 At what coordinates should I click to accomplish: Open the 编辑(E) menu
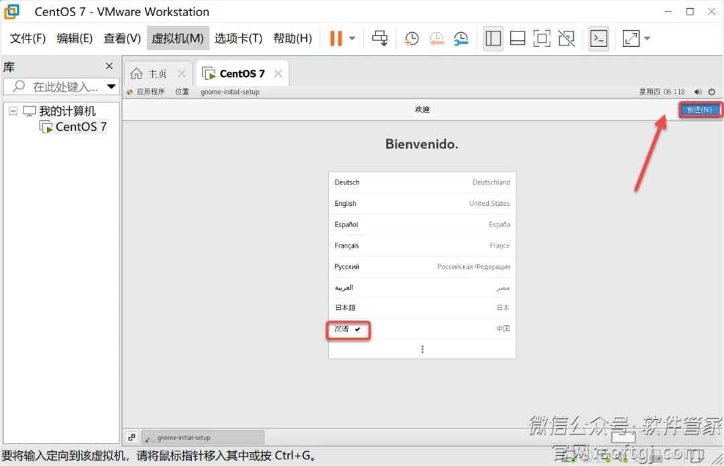pyautogui.click(x=74, y=38)
